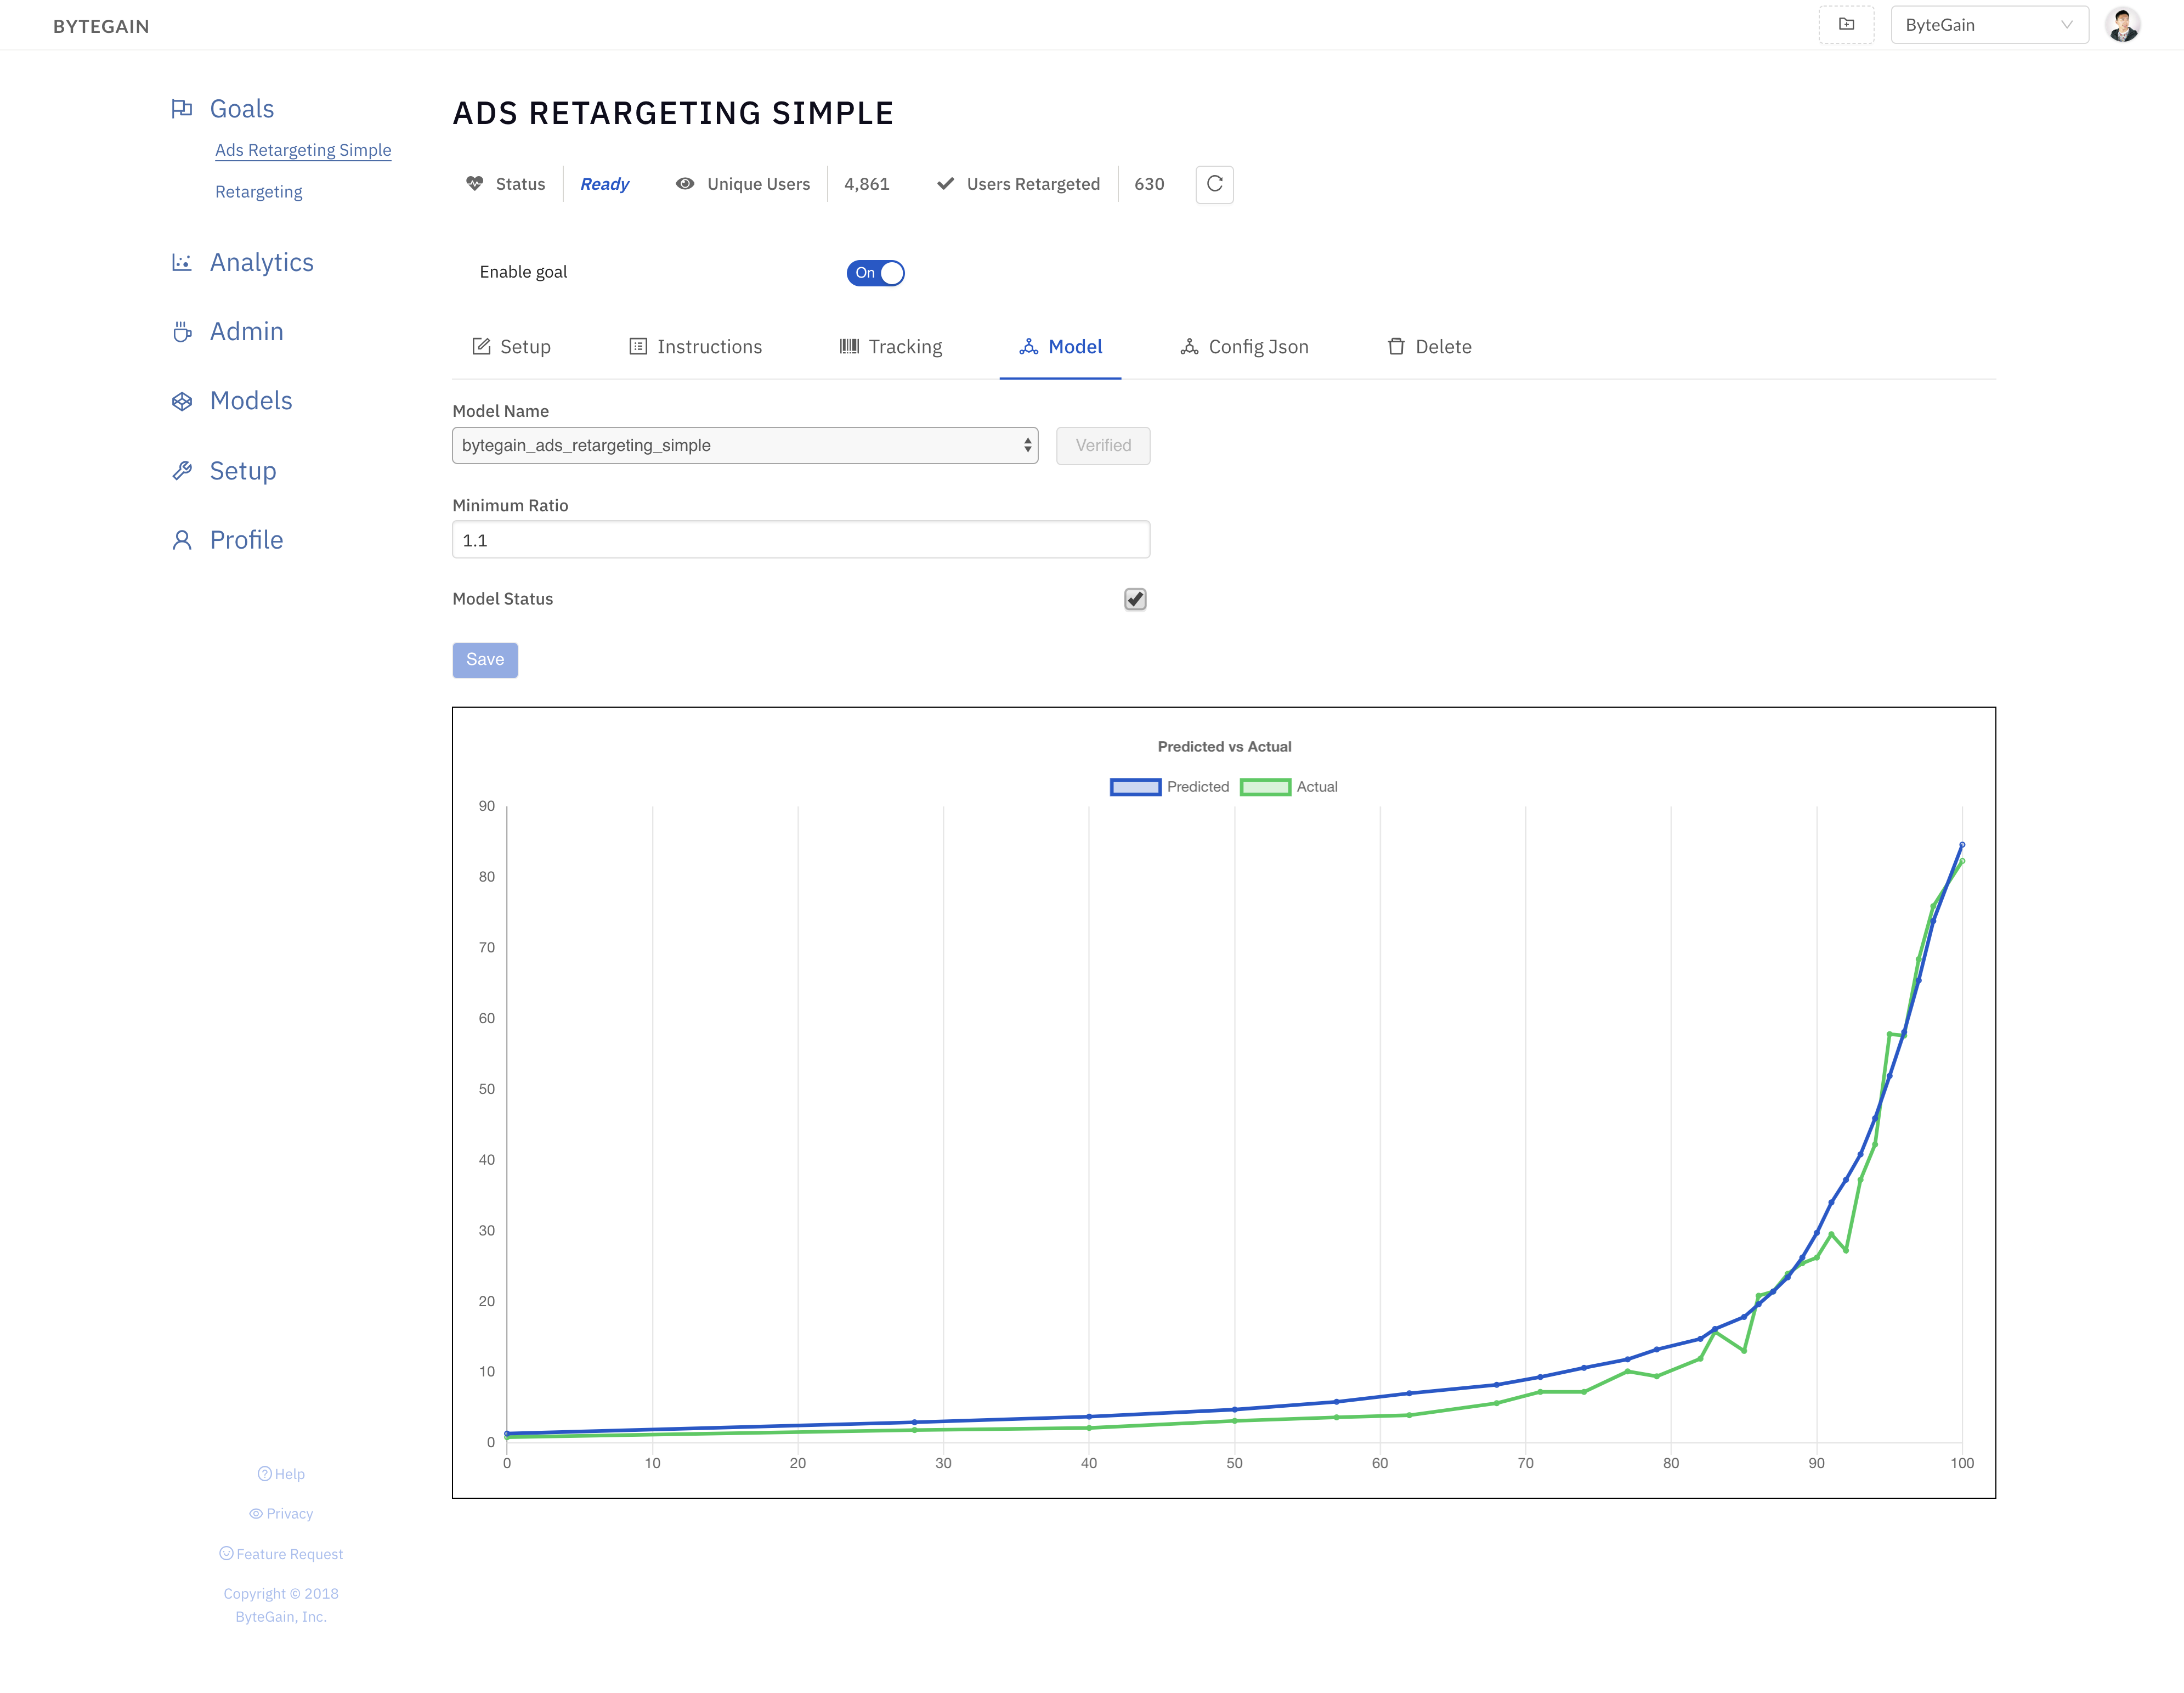Open the Feature Request link
Image resolution: width=2184 pixels, height=1693 pixels.
click(x=282, y=1553)
